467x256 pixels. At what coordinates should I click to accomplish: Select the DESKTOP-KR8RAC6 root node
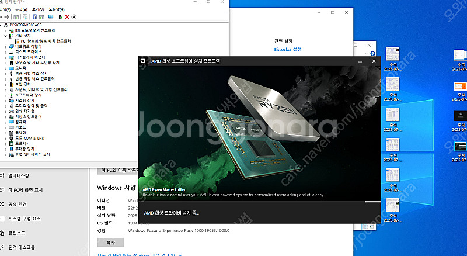click(26, 25)
